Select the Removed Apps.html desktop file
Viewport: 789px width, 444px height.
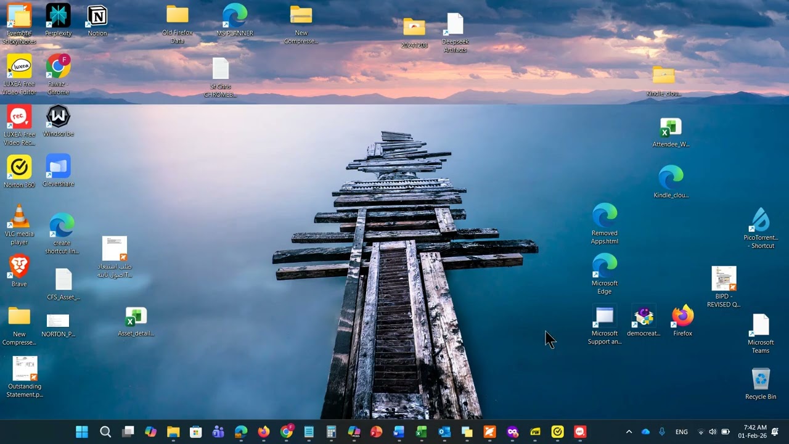[605, 224]
